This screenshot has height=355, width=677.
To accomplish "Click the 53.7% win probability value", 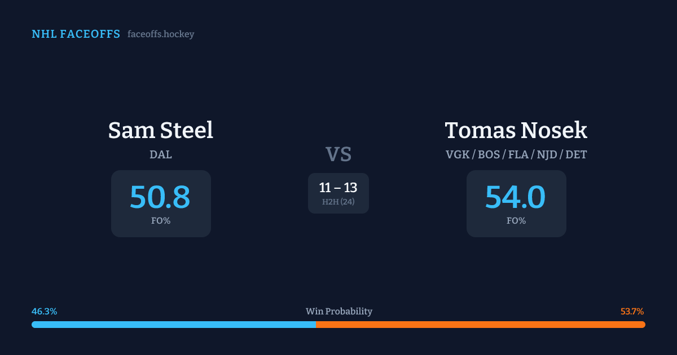I will (632, 312).
